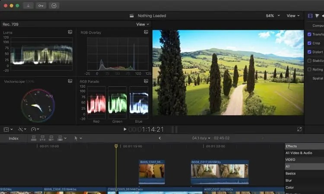
Task: Click the import media arrow icon
Action: [x=28, y=6]
